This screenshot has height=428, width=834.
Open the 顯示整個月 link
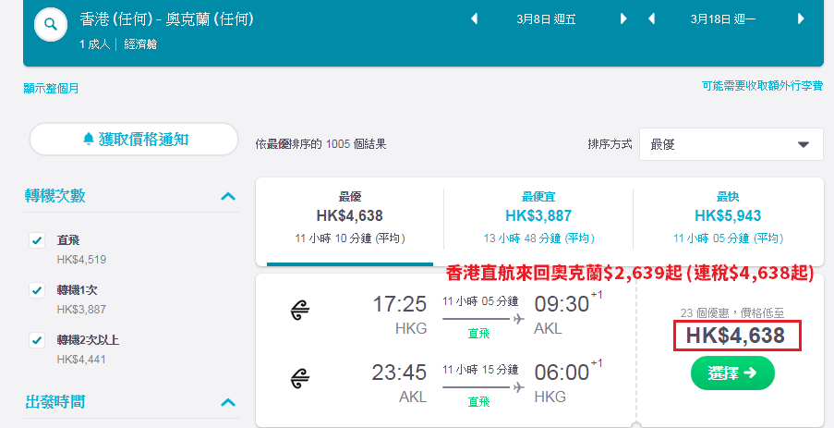(x=51, y=89)
